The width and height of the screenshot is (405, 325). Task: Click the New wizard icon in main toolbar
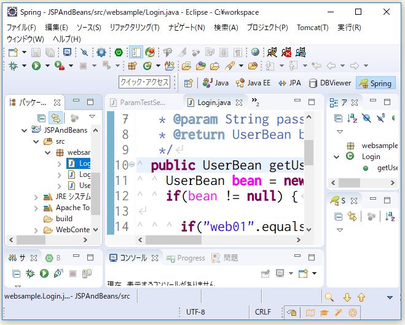pyautogui.click(x=13, y=52)
